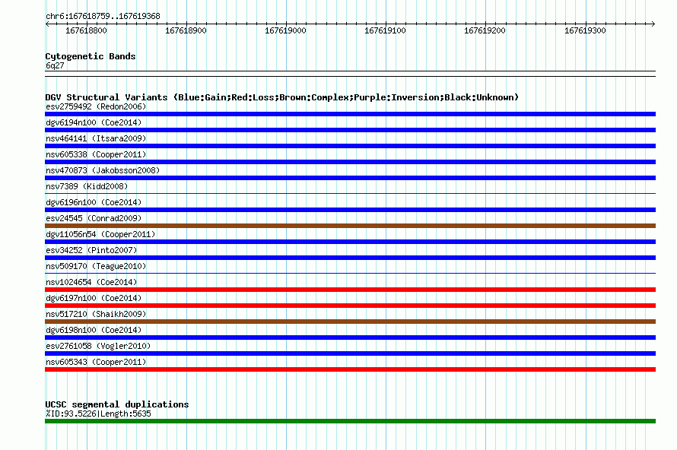Click the dgv11056n54 (Cooper2011) label
This screenshot has height=450, width=677.
(100, 234)
